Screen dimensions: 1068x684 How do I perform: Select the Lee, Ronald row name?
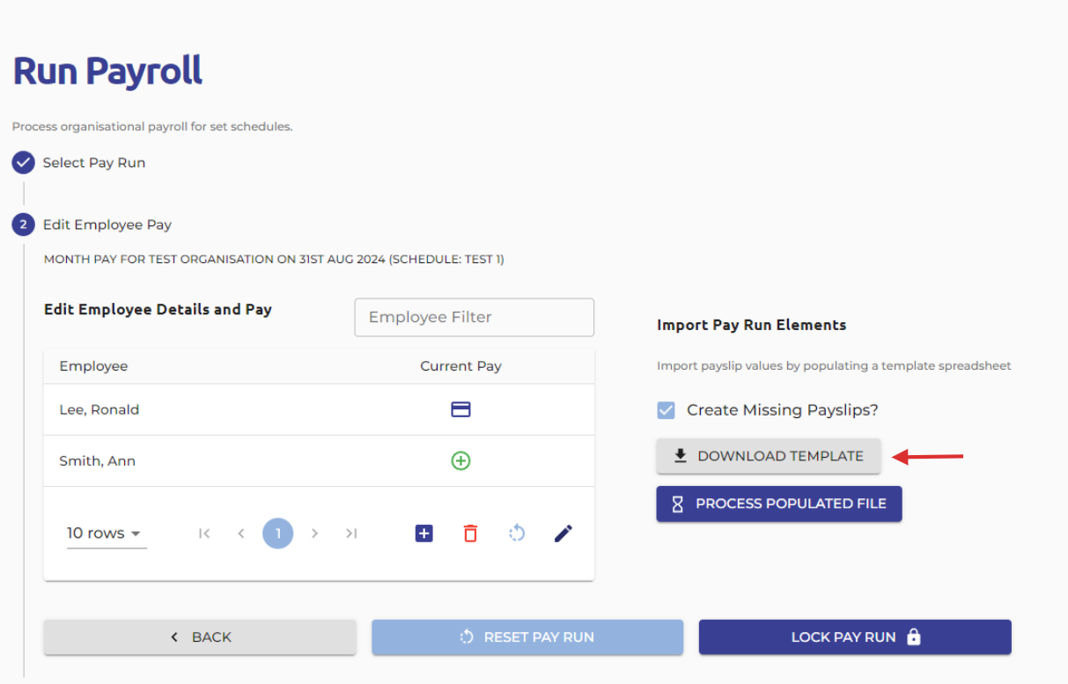pos(99,409)
